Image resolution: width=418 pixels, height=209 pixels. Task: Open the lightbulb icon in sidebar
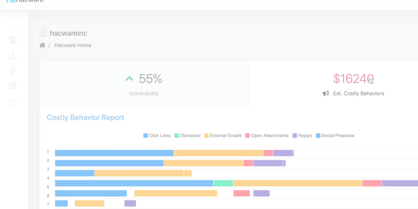click(x=13, y=71)
